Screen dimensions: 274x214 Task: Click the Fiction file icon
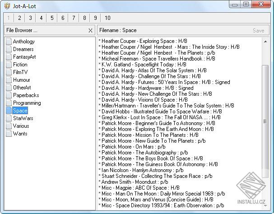[9, 65]
